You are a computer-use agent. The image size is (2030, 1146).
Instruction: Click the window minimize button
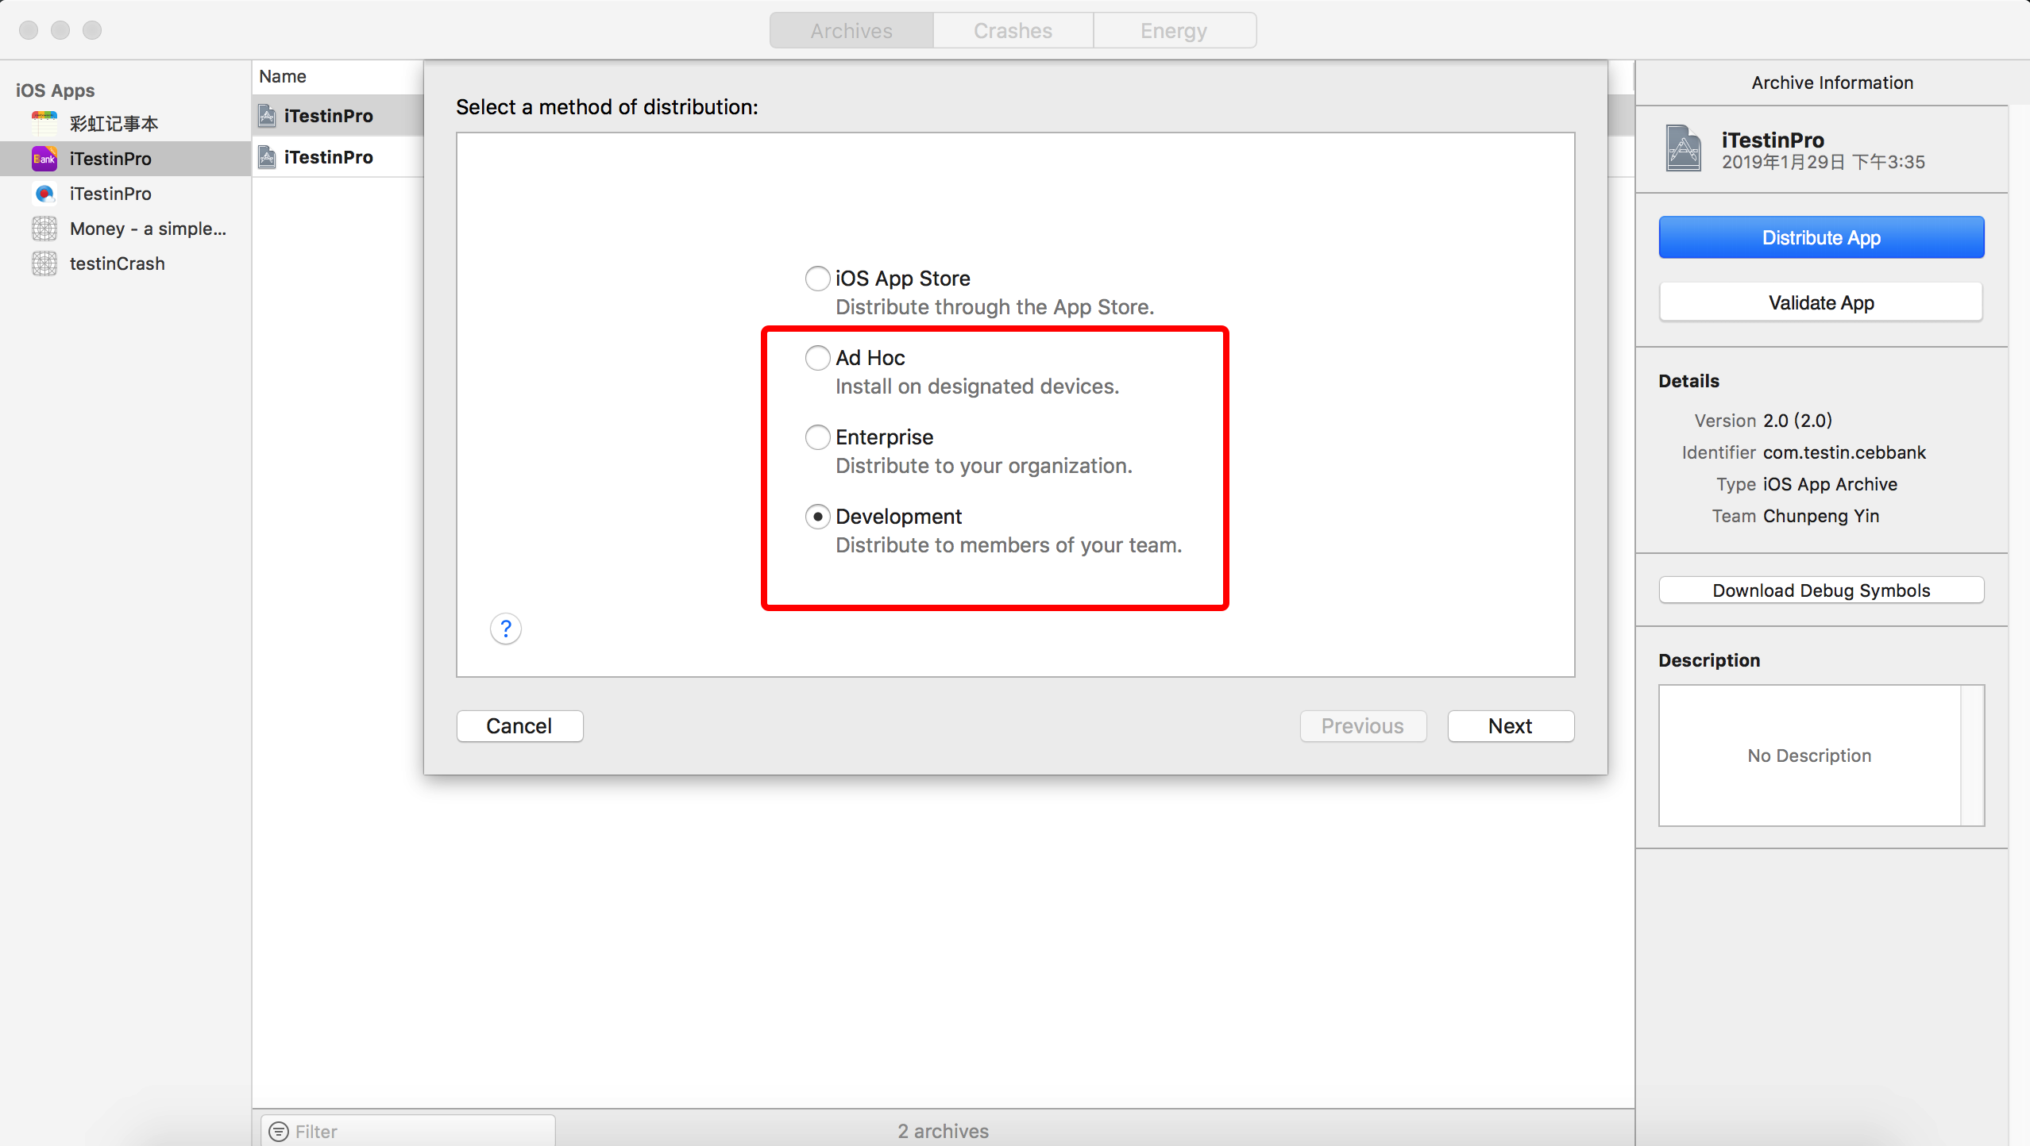click(x=60, y=30)
